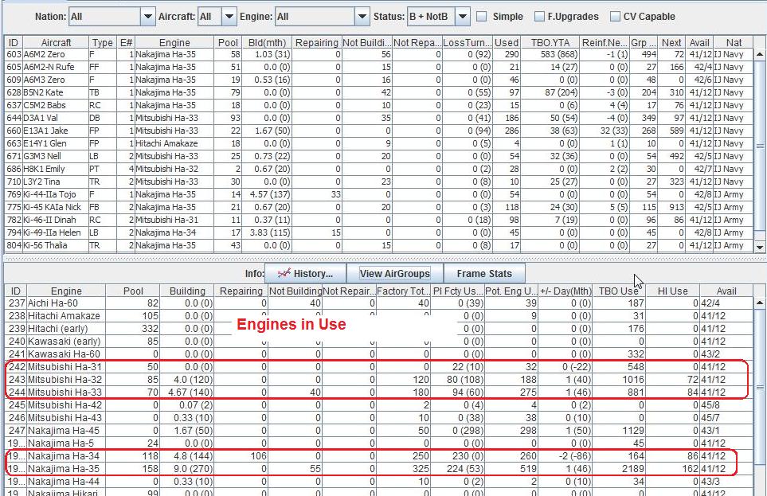Sort aircraft table by Type column header
This screenshot has height=496, width=767.
(103, 42)
